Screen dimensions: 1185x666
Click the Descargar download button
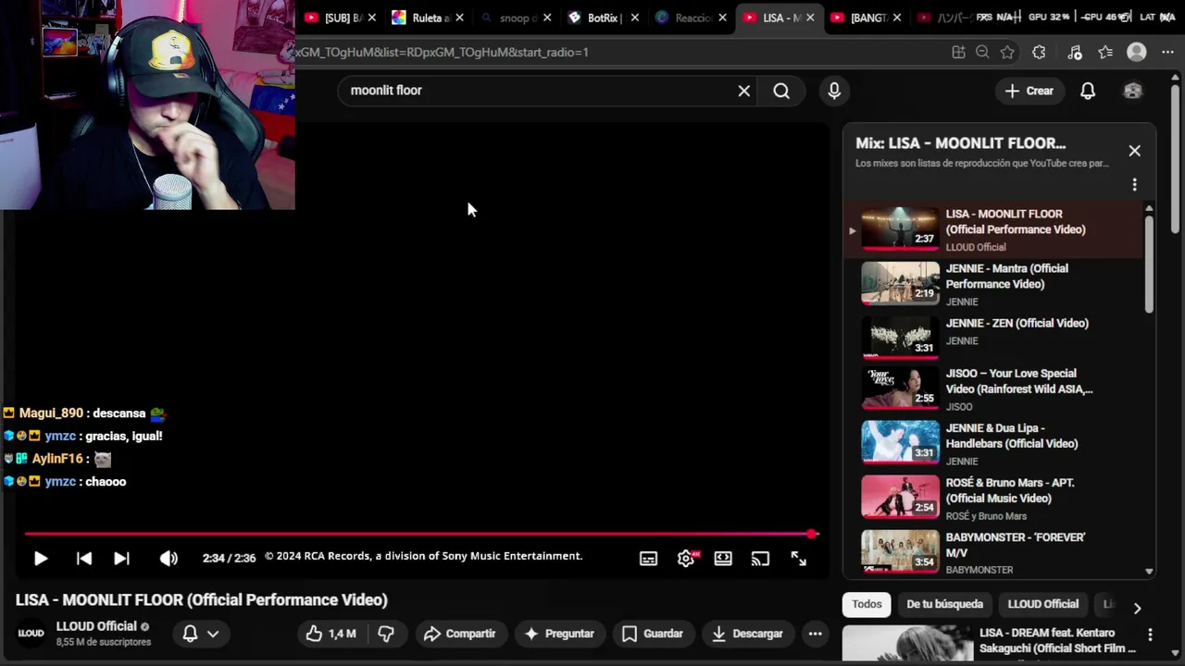(x=746, y=634)
